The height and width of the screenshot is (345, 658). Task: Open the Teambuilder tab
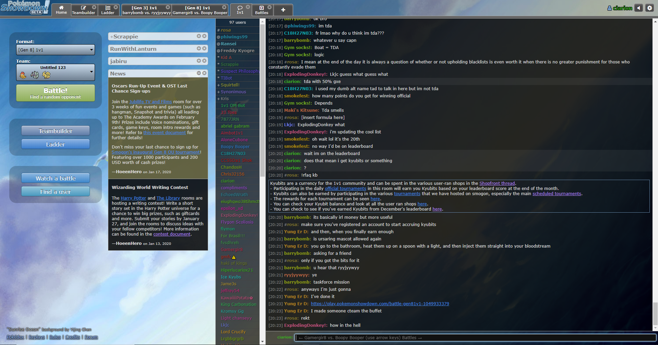pos(83,10)
